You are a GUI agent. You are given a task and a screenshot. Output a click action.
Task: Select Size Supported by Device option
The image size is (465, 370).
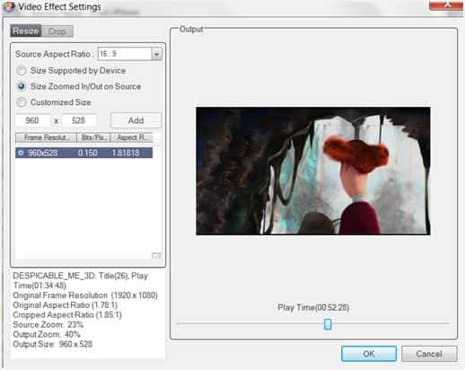tap(71, 71)
